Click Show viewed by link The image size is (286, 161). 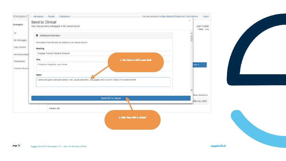pyautogui.click(x=200, y=95)
